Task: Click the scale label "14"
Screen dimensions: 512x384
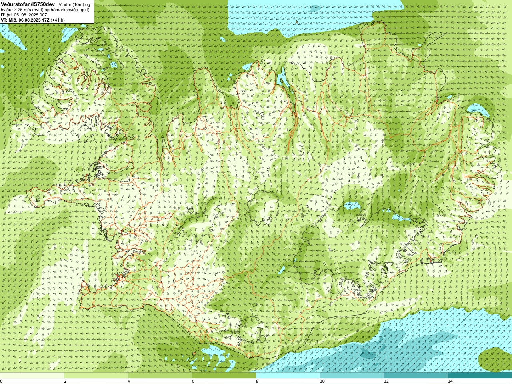Action: 450,381
